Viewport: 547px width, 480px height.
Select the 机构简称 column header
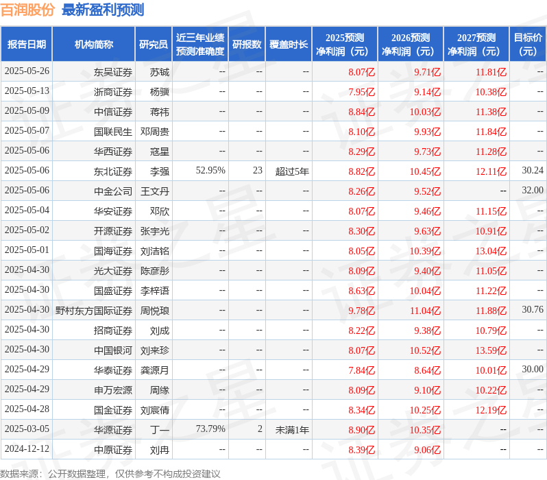93,45
